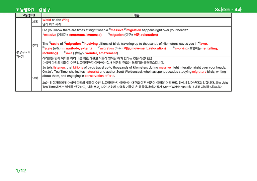This screenshot has width=257, height=181.
Task: Click red phrase conservation efforts
Action: click(99, 76)
